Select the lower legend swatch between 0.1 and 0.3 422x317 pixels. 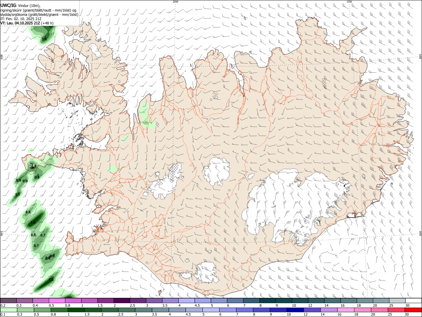(x=9, y=310)
